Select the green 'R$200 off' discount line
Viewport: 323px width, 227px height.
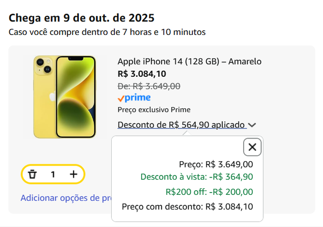(x=209, y=192)
